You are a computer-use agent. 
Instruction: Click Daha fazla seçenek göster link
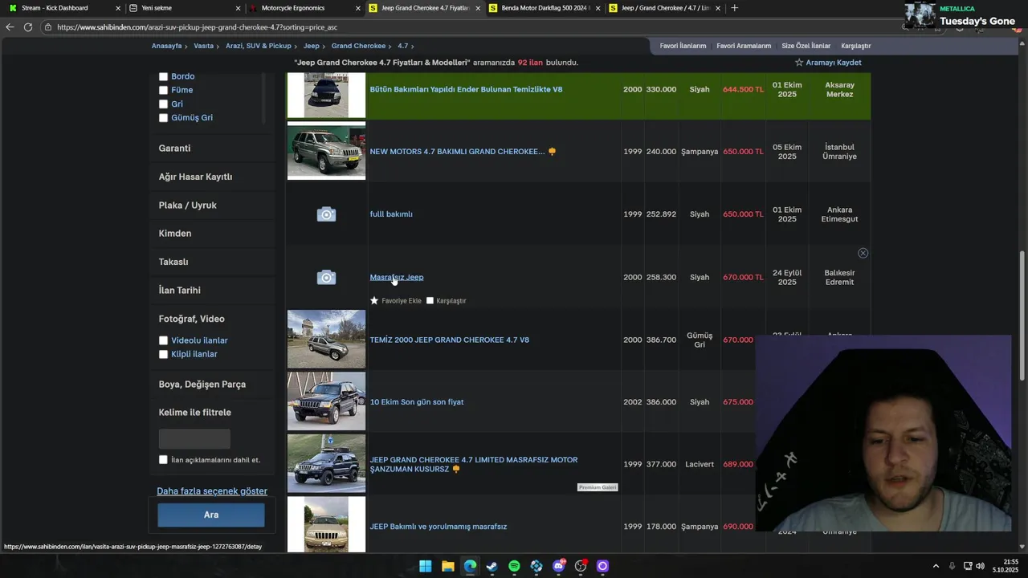click(x=212, y=490)
